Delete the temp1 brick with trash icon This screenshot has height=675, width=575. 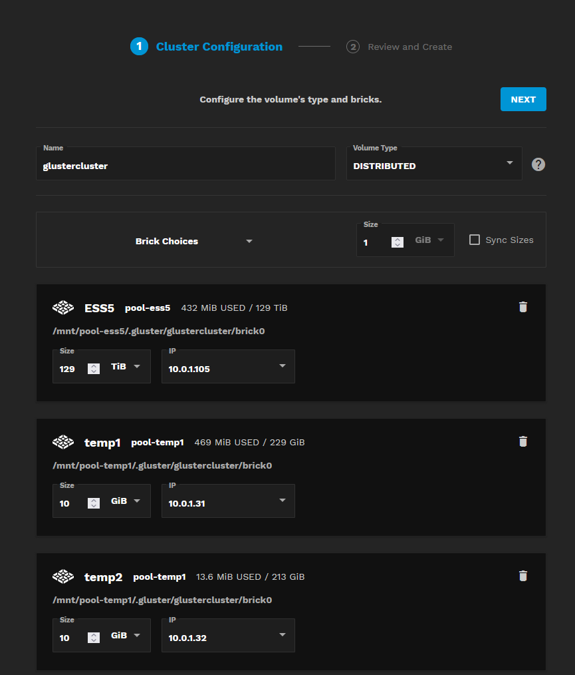[523, 441]
